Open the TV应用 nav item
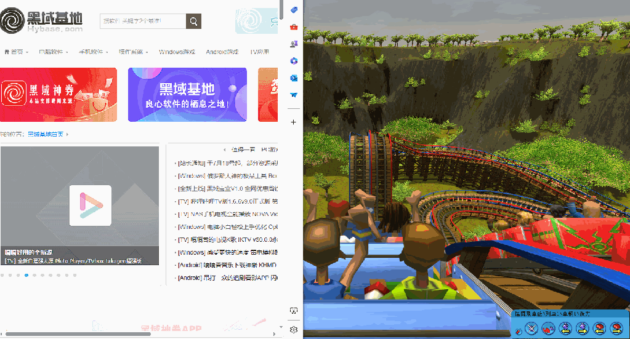This screenshot has height=339, width=630. [x=259, y=52]
